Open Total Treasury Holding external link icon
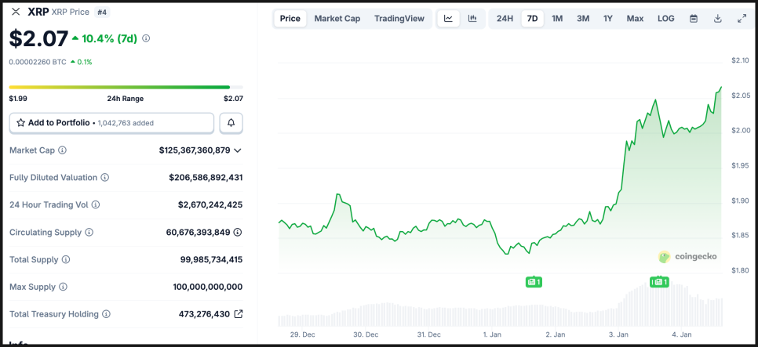 [x=238, y=314]
